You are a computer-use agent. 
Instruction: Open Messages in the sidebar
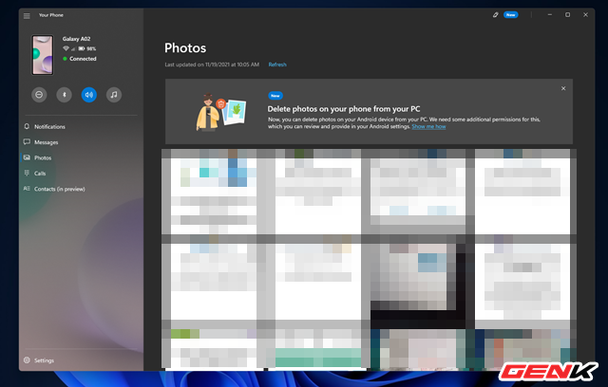pos(80,142)
